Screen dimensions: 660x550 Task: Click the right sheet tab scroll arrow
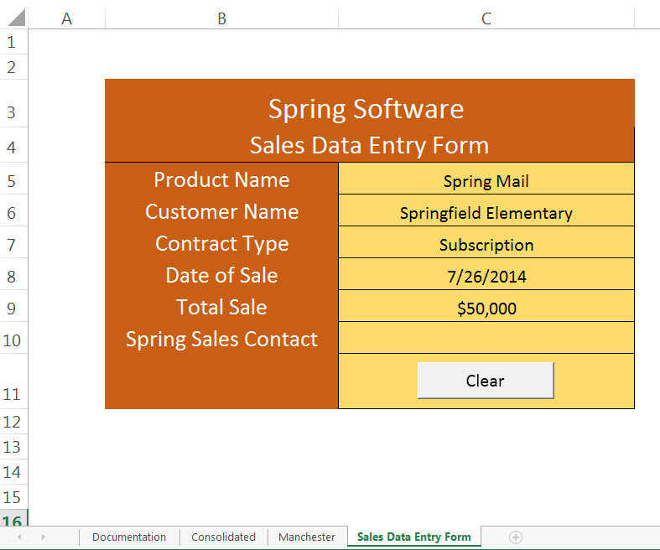point(44,537)
